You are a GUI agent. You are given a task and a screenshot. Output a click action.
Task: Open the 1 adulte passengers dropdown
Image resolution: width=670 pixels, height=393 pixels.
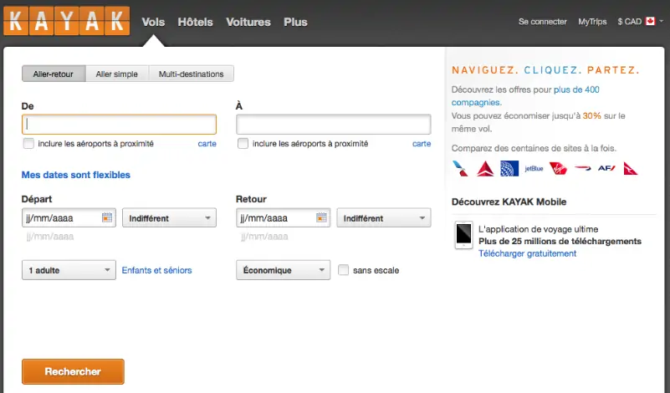[69, 270]
